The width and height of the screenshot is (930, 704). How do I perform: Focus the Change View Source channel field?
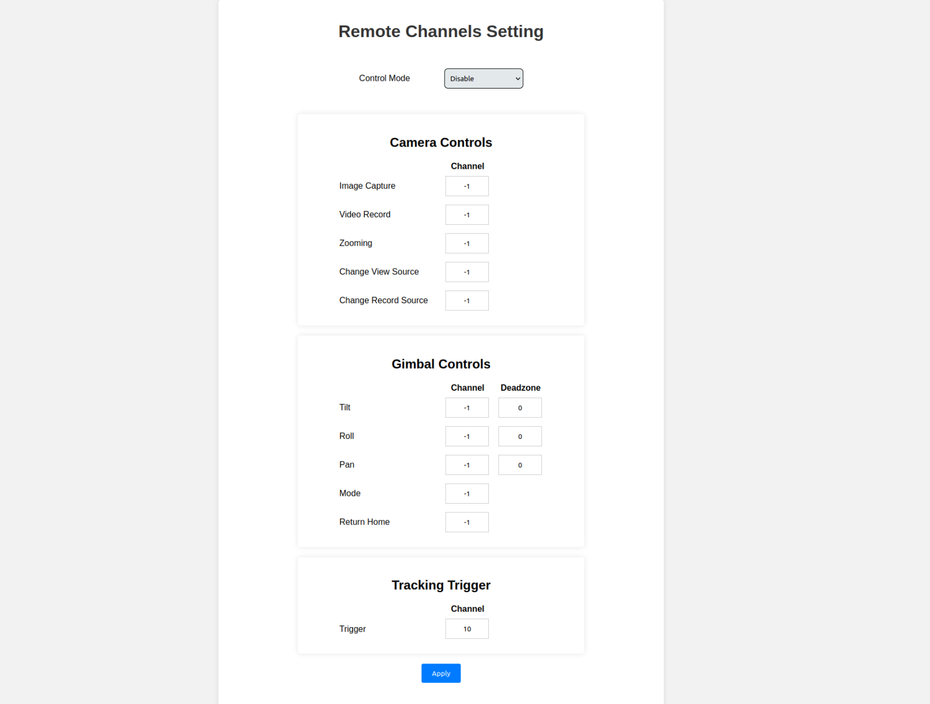point(467,272)
